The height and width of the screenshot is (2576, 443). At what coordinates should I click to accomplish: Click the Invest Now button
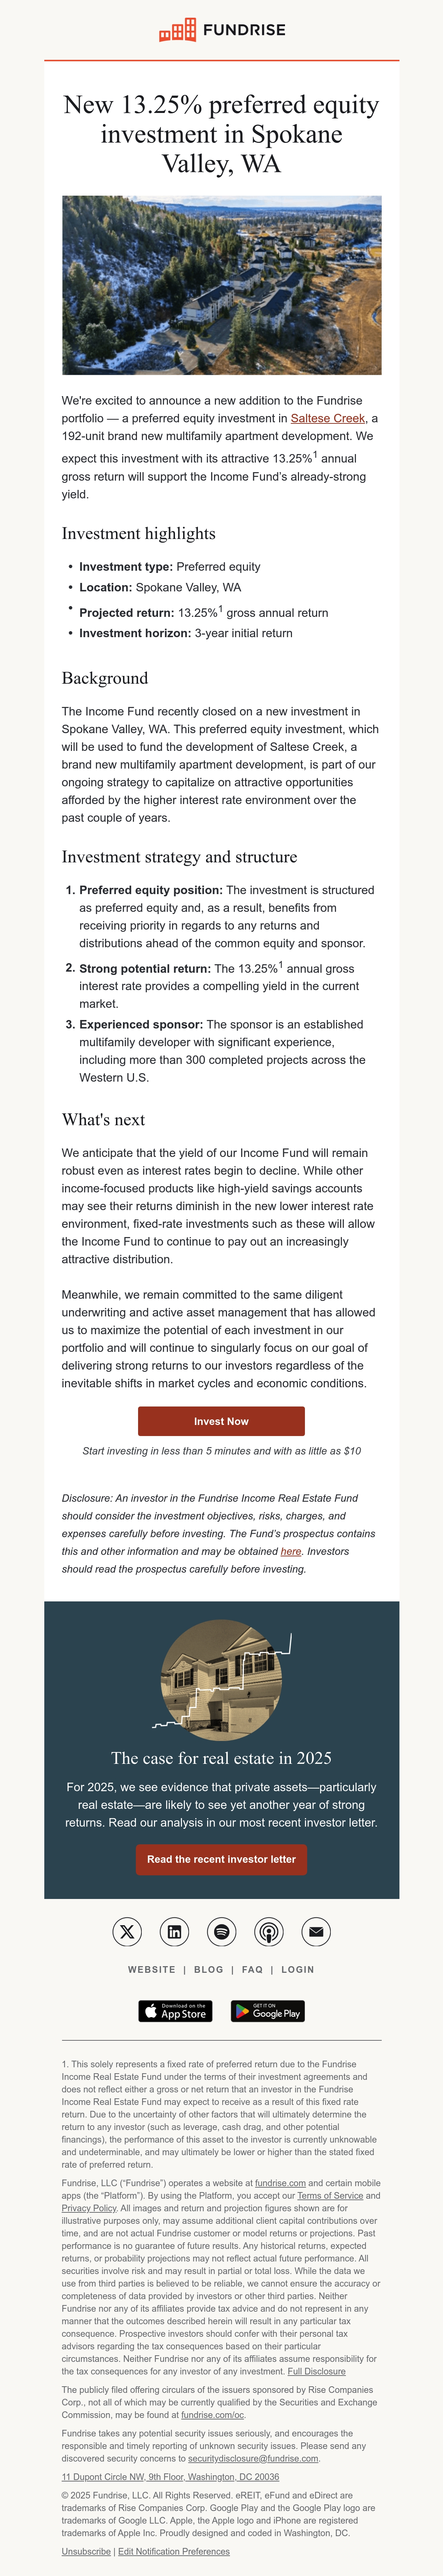pyautogui.click(x=221, y=1421)
